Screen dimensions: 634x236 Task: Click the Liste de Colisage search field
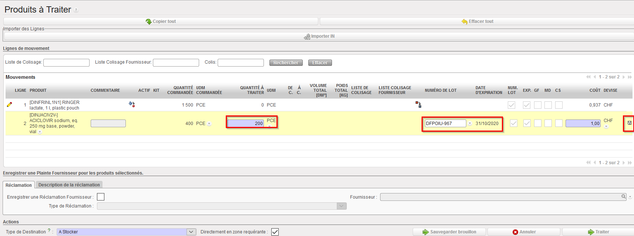[x=66, y=63]
